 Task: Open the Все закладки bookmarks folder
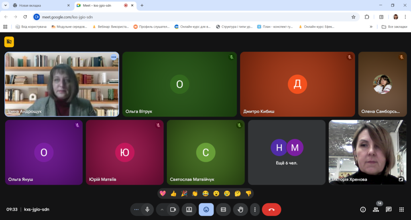(x=395, y=27)
